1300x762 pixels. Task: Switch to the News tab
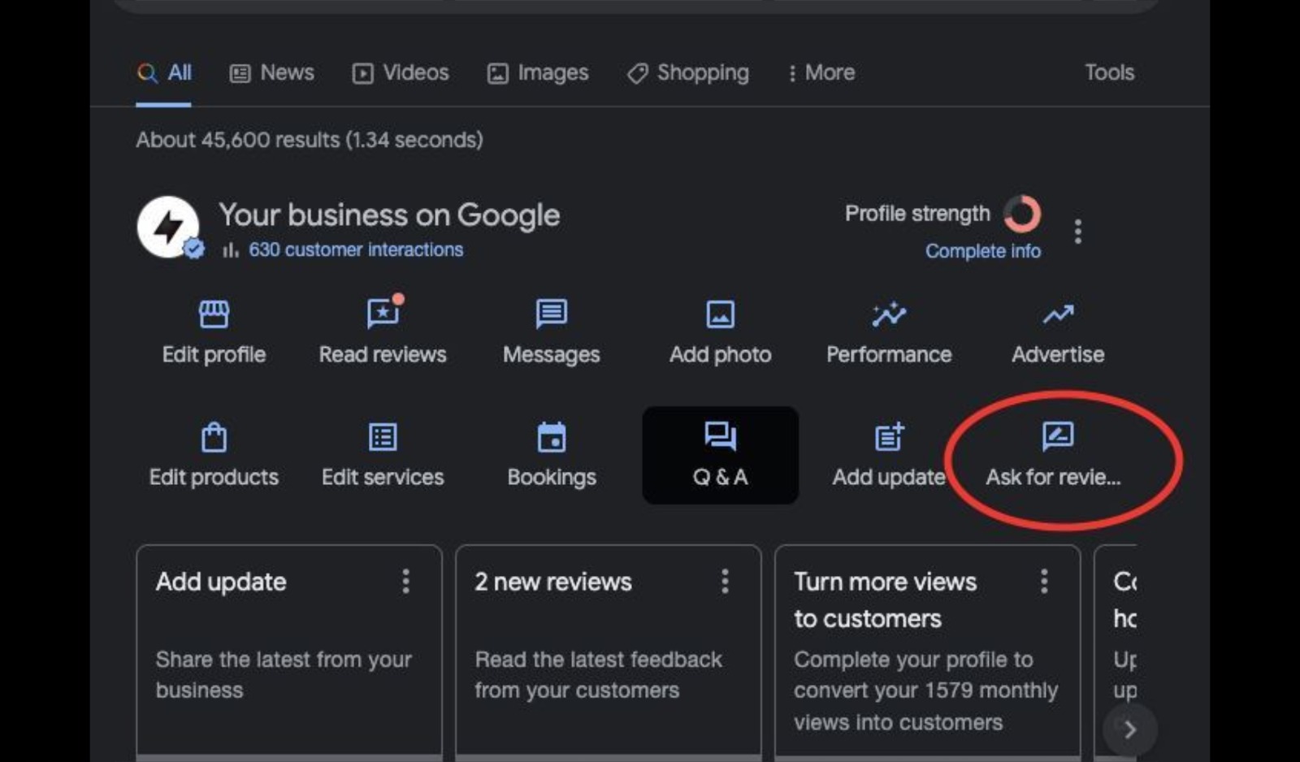[272, 73]
